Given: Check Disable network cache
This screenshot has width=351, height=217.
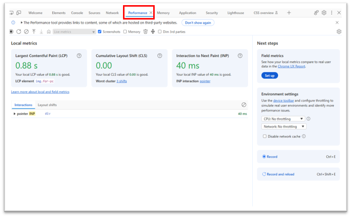Looking at the screenshot, I should coord(264,136).
